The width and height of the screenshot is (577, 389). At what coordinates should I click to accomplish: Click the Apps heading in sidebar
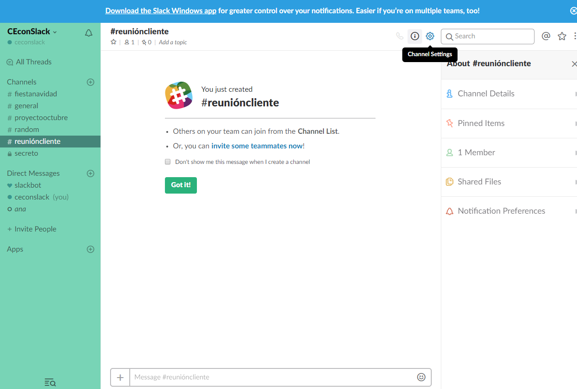pos(15,249)
